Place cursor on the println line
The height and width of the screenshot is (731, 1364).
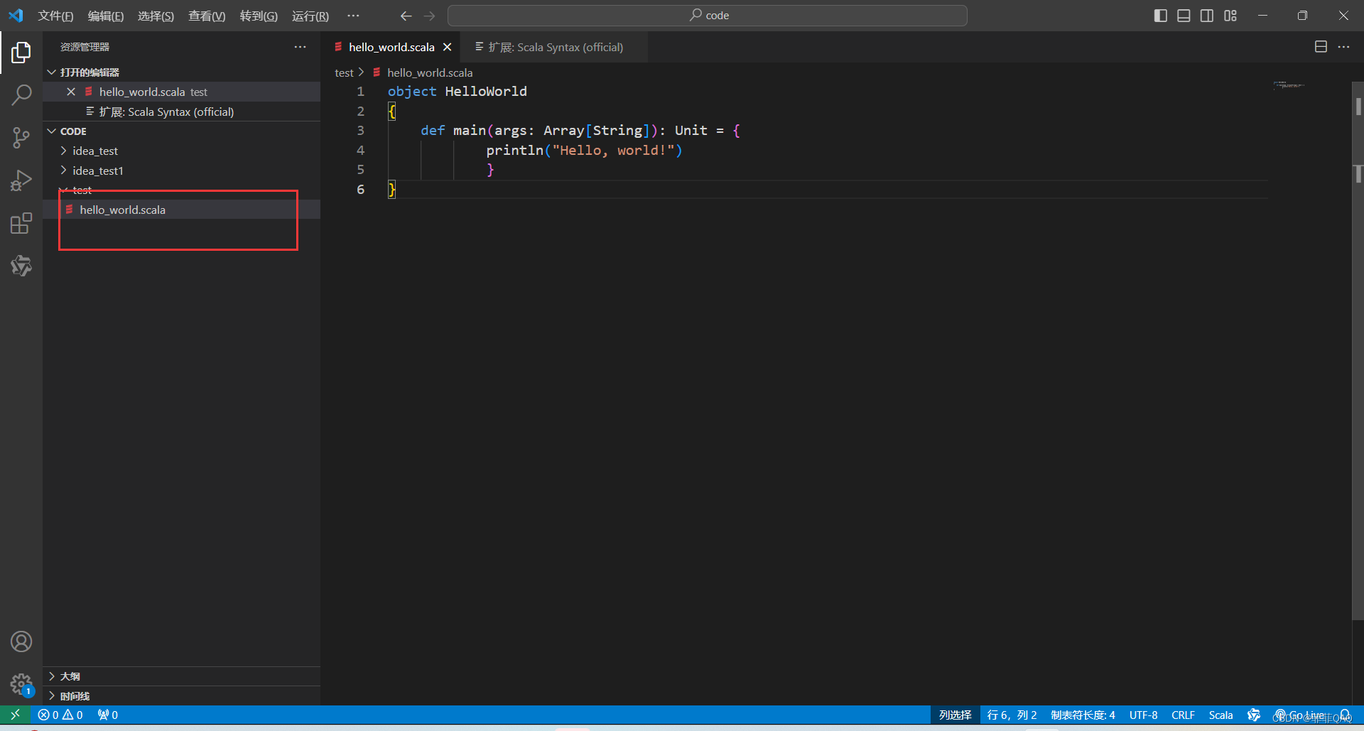584,150
